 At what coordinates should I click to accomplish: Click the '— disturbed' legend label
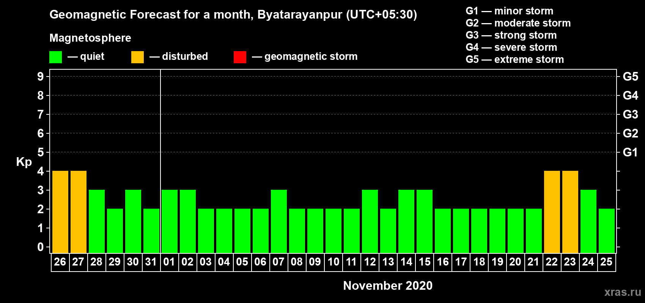[x=179, y=56]
